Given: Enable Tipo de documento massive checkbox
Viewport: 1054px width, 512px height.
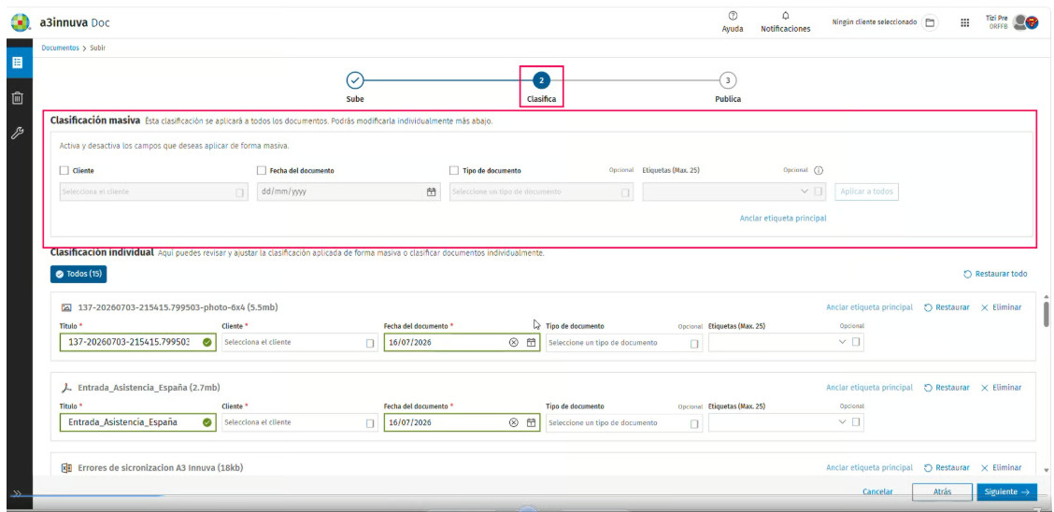Looking at the screenshot, I should tap(454, 171).
